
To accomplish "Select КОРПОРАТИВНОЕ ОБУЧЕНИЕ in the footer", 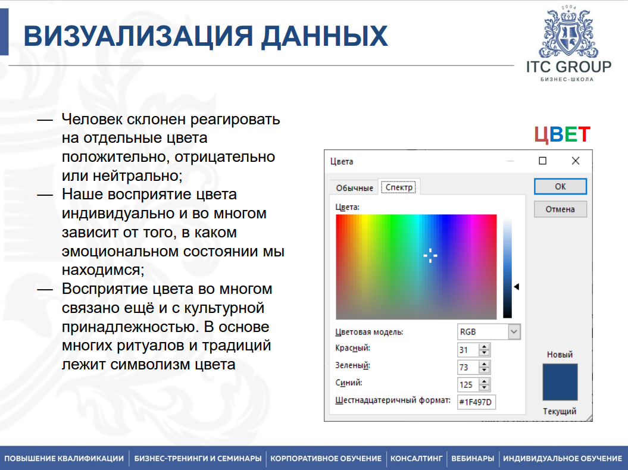I will click(325, 459).
